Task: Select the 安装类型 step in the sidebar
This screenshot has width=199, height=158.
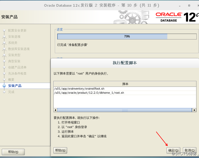Action: pos(14,55)
